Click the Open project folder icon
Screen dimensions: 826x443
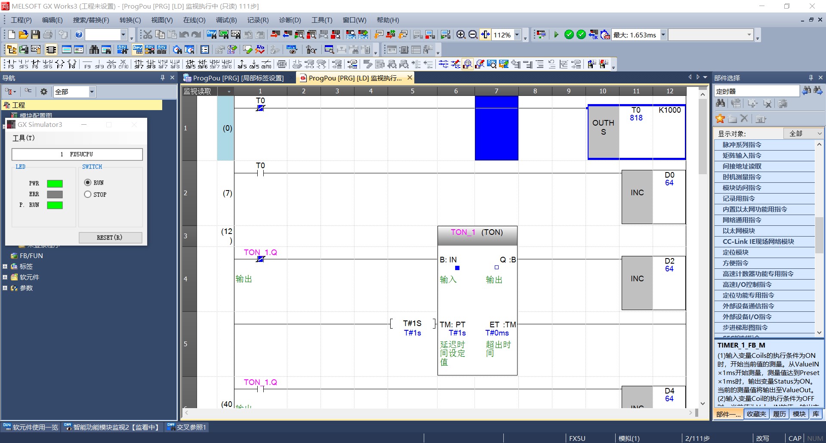coord(24,35)
